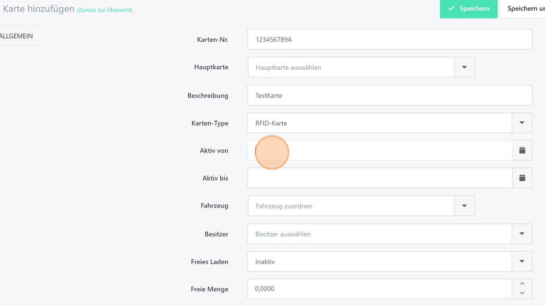Click the Karten-Nr. input field
The width and height of the screenshot is (545, 305).
click(x=389, y=39)
